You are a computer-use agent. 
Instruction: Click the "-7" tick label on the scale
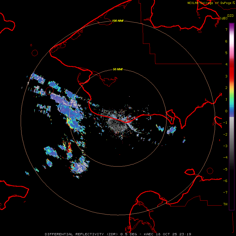click(x=225, y=192)
